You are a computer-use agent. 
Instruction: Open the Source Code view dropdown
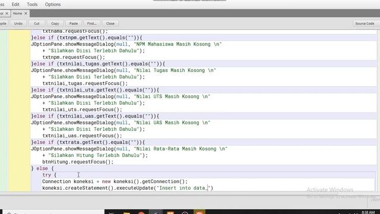click(365, 24)
